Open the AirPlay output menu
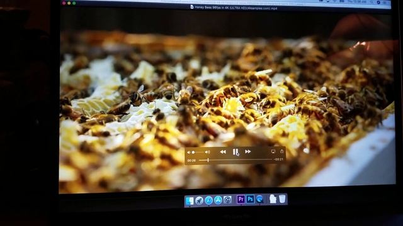The image size is (403, 226). pyautogui.click(x=273, y=151)
